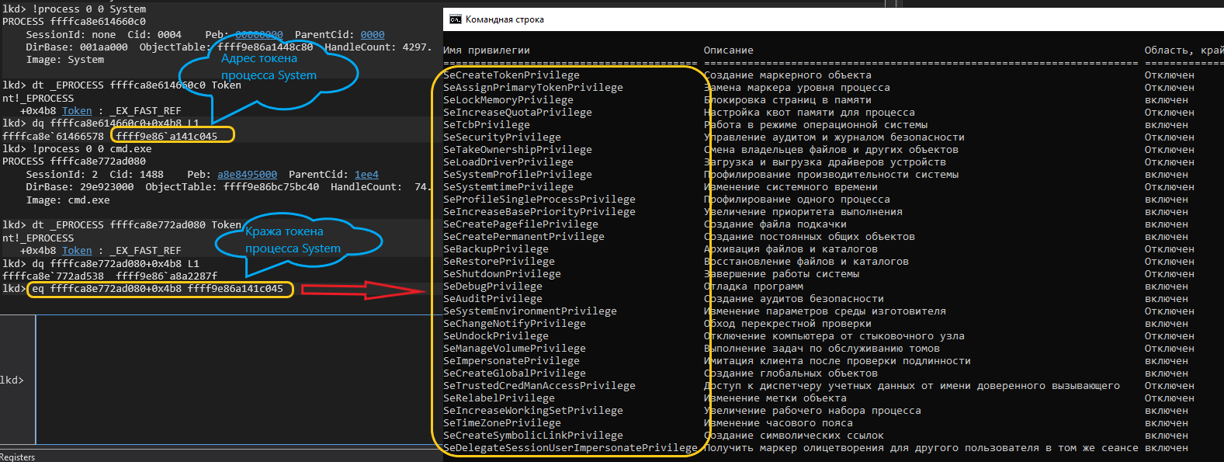
Task: Click the eq ffffca8e772ad080+0x4b8 command line
Action: (161, 289)
